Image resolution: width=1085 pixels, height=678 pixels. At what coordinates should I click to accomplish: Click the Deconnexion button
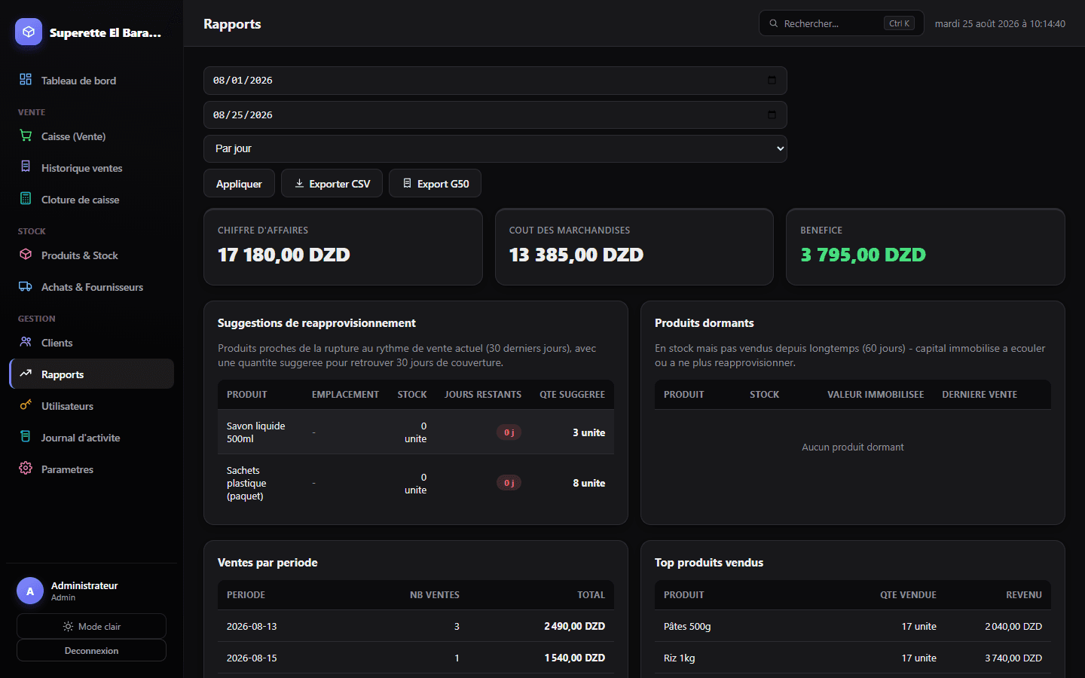91,650
